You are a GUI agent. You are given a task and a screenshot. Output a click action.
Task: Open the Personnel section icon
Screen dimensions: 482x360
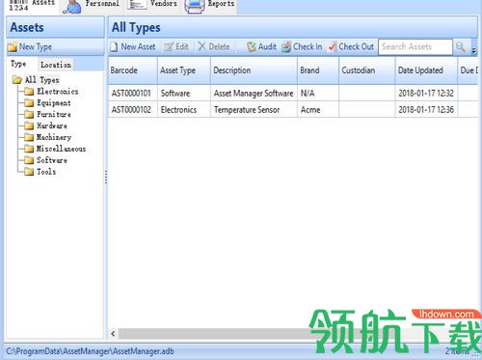pyautogui.click(x=71, y=7)
